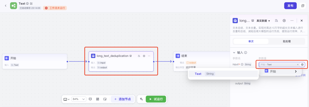Viewport: 309px width, 107px height.
Task: Click the side panel cube icon
Action: [x=235, y=20]
